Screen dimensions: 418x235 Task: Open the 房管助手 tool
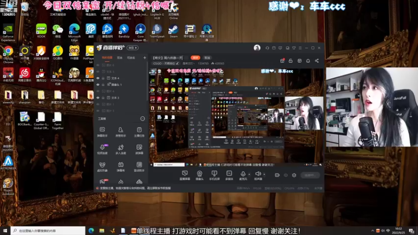click(x=121, y=132)
